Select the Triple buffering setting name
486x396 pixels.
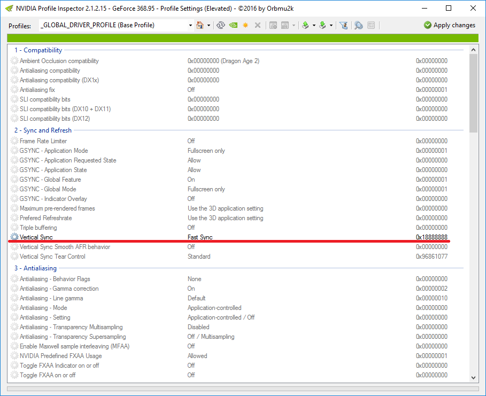pos(38,228)
